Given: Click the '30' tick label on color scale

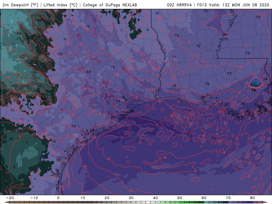Looking at the screenshot, I should click(x=131, y=198).
